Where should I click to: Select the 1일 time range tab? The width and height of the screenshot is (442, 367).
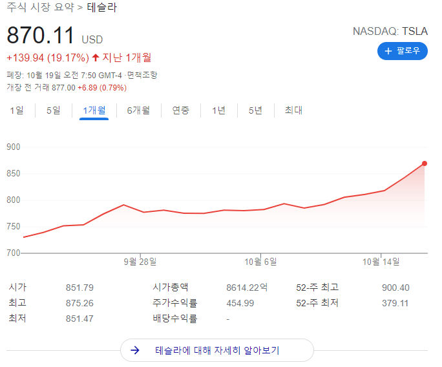[17, 110]
